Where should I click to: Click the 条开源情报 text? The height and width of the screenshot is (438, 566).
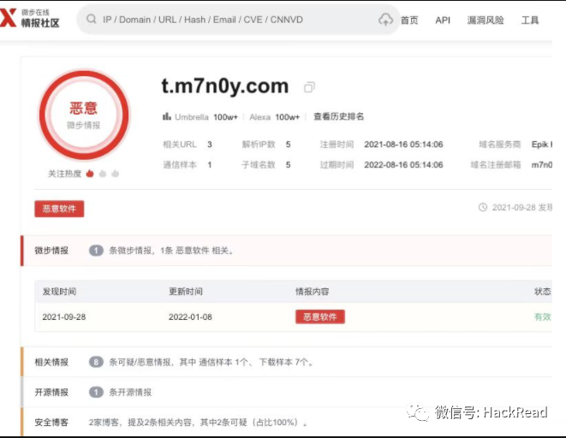coord(130,392)
